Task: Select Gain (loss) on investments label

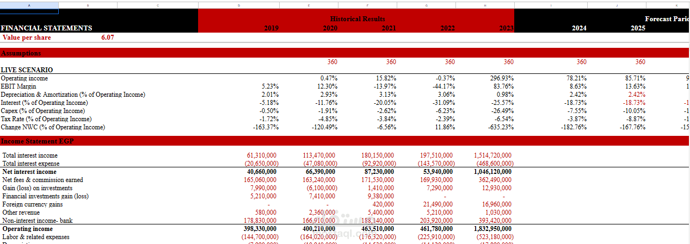Action: coord(38,188)
